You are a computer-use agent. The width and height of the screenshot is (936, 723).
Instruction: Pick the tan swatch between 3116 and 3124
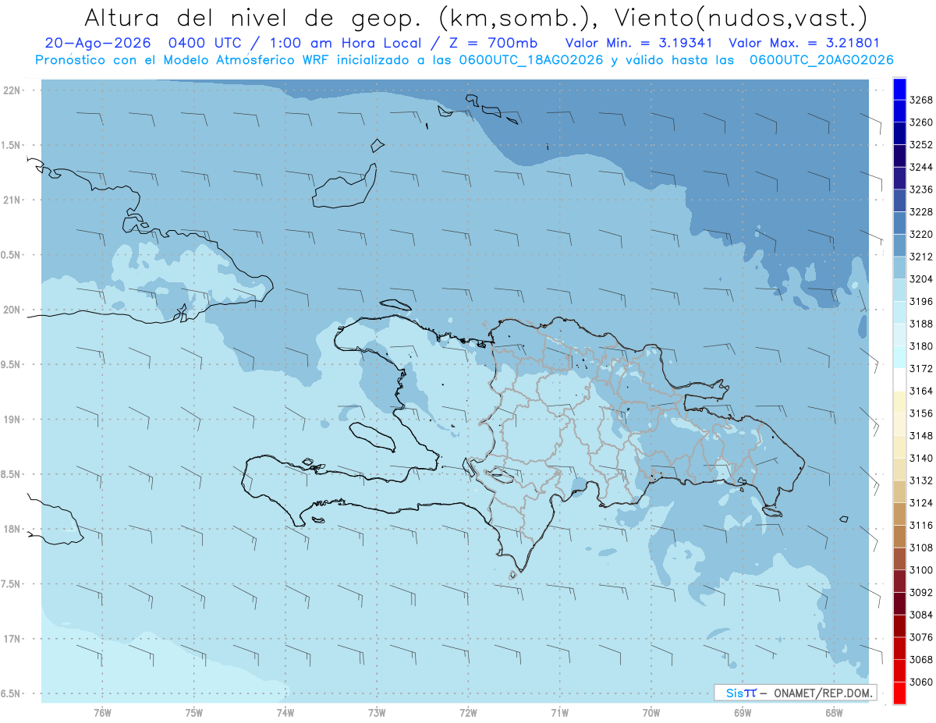[899, 514]
